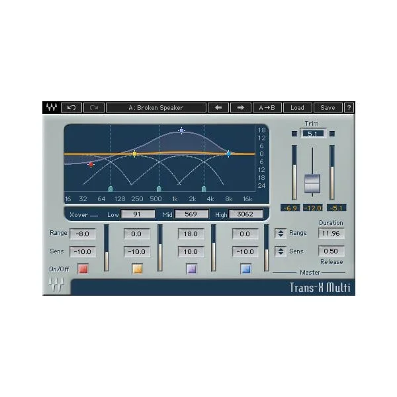Click the Trans-X Multi title text
This screenshot has width=397, height=397.
(320, 287)
